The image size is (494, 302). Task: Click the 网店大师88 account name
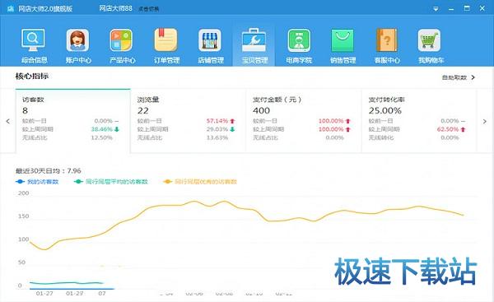115,8
